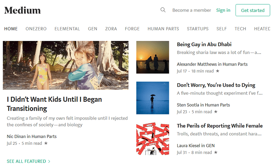Screen dimensions: 274x168
Task: Click subtitle 'Breaking sharia law was a lot of fun'
Action: click(219, 53)
